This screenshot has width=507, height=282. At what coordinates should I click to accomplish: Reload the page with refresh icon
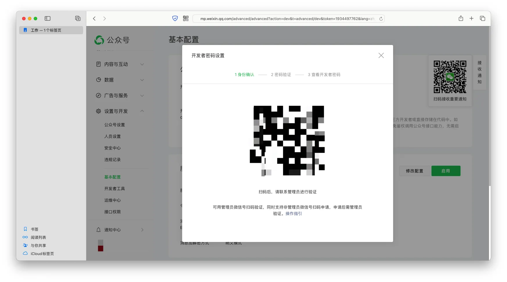(x=381, y=19)
